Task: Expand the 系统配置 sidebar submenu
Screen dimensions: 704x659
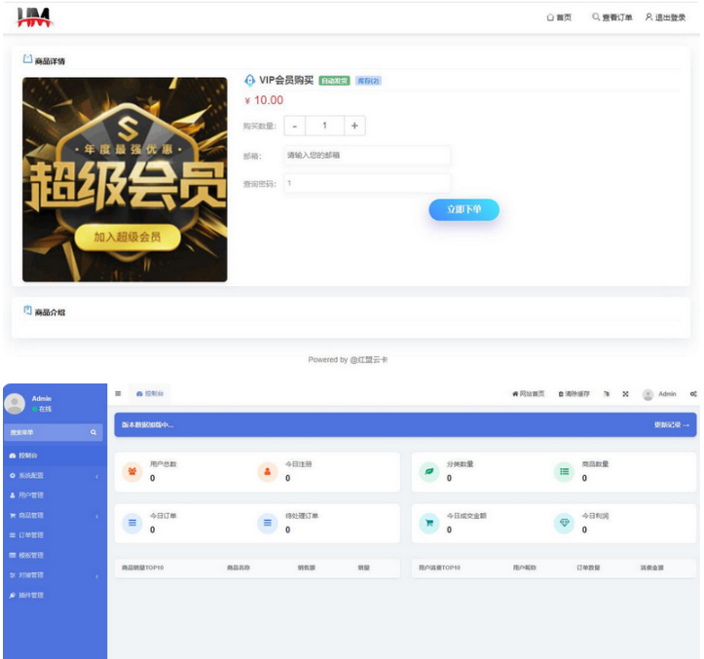Action: coord(53,476)
